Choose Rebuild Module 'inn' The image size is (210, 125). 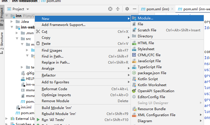83,114
